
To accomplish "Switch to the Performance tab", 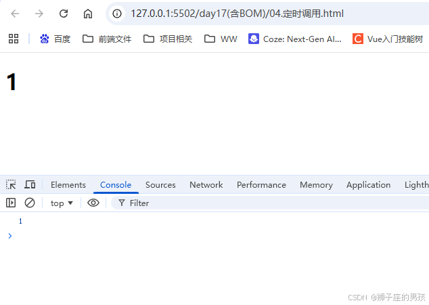I will [261, 185].
